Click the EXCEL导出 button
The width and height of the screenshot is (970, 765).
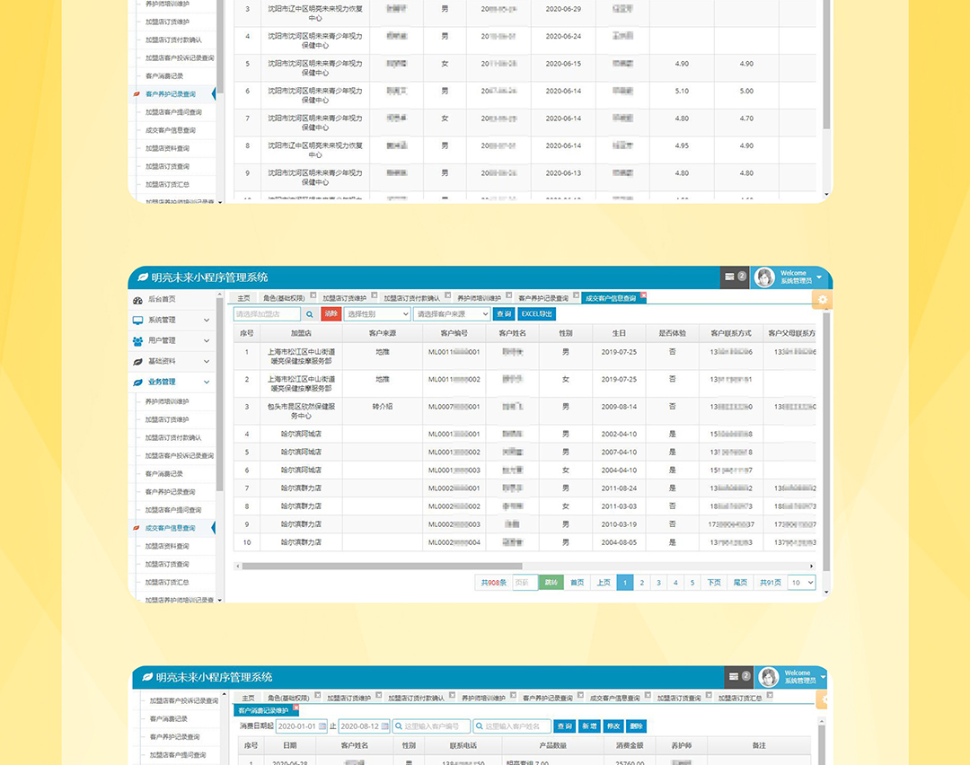(536, 314)
